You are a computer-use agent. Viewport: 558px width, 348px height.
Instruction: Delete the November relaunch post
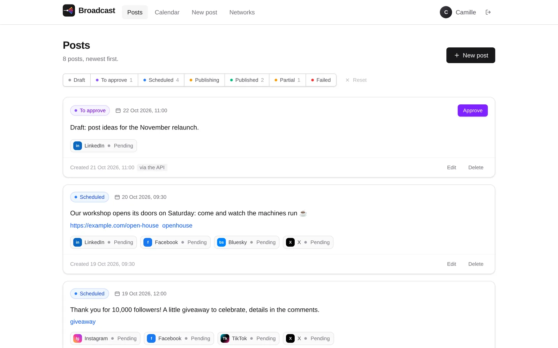[x=476, y=167]
